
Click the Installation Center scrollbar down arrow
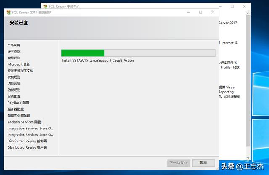(x=248, y=158)
